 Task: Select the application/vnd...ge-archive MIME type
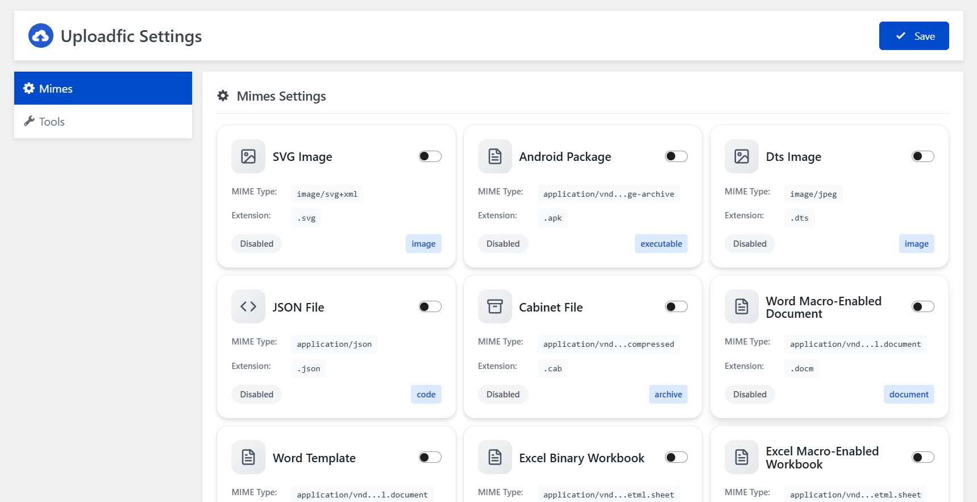609,194
